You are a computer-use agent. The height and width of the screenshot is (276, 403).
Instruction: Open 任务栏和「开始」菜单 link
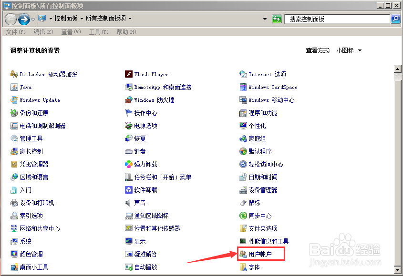tap(163, 177)
